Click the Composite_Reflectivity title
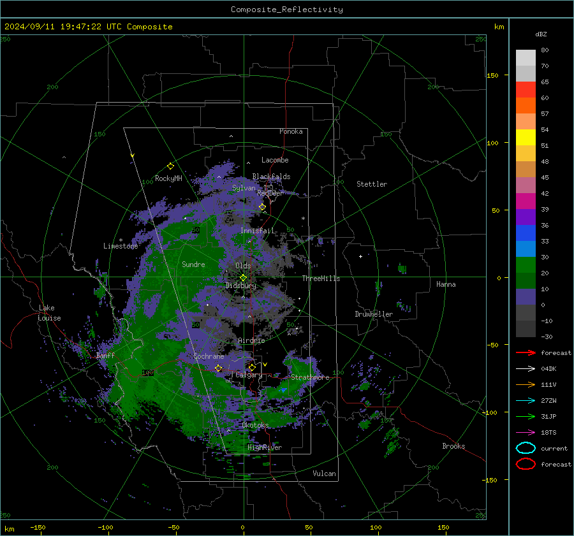 287,10
